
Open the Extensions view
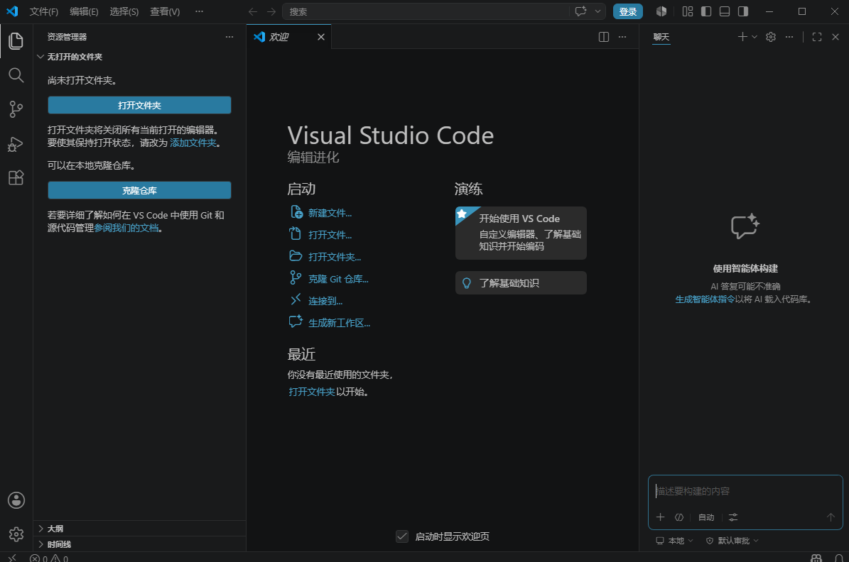click(x=16, y=178)
